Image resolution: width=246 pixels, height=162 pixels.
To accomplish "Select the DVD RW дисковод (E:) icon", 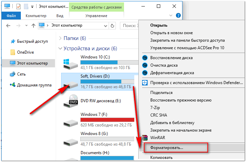I will click(70, 101).
